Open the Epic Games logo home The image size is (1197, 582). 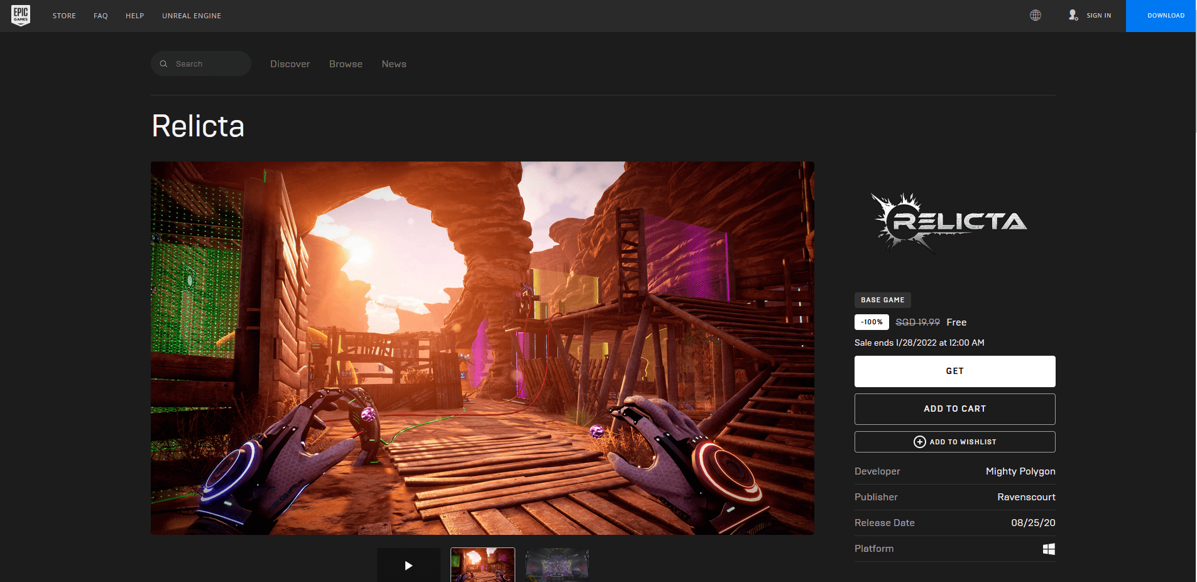coord(21,15)
